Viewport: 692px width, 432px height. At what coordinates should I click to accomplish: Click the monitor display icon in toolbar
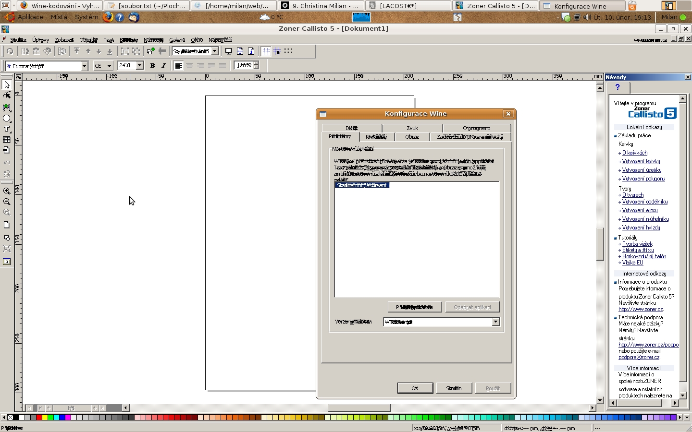pos(229,51)
